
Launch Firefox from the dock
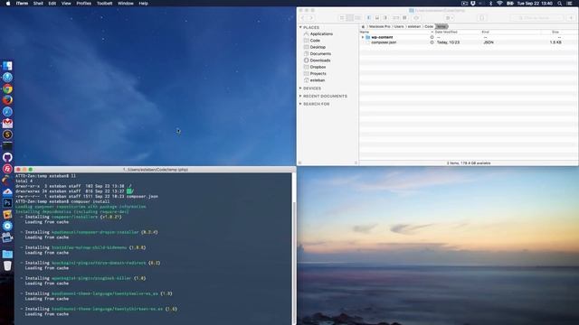click(7, 100)
